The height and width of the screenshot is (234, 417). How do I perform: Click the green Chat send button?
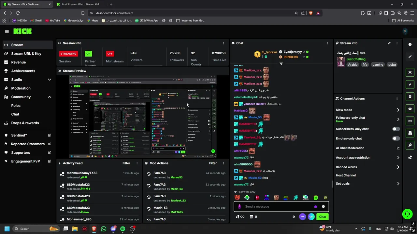coord(322,217)
